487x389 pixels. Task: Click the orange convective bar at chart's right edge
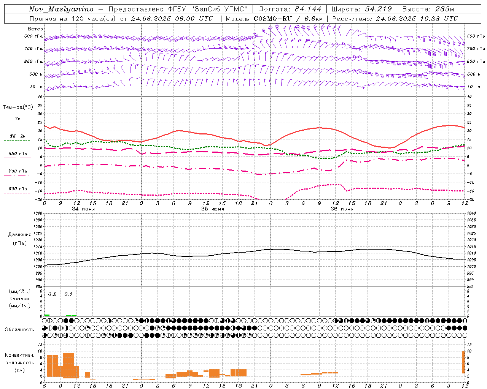click(x=463, y=362)
